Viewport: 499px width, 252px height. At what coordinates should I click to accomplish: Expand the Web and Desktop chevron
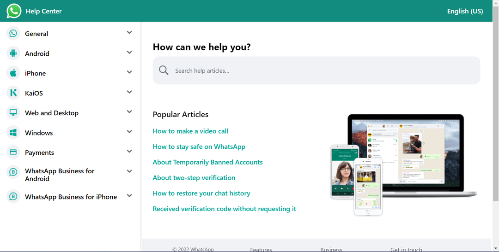[x=129, y=111]
